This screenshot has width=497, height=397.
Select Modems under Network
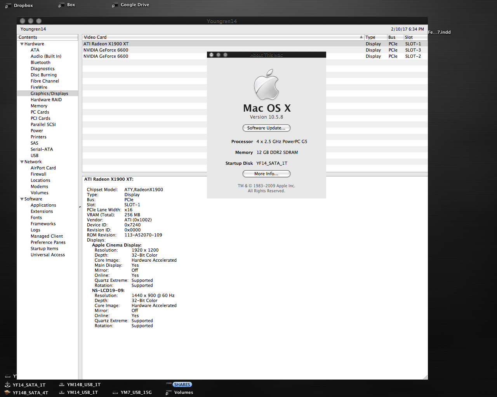point(39,186)
